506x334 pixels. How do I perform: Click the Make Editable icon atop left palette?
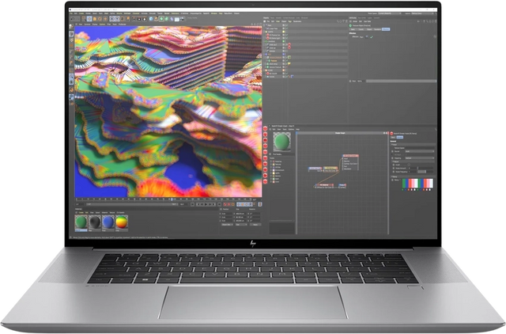coord(72,28)
